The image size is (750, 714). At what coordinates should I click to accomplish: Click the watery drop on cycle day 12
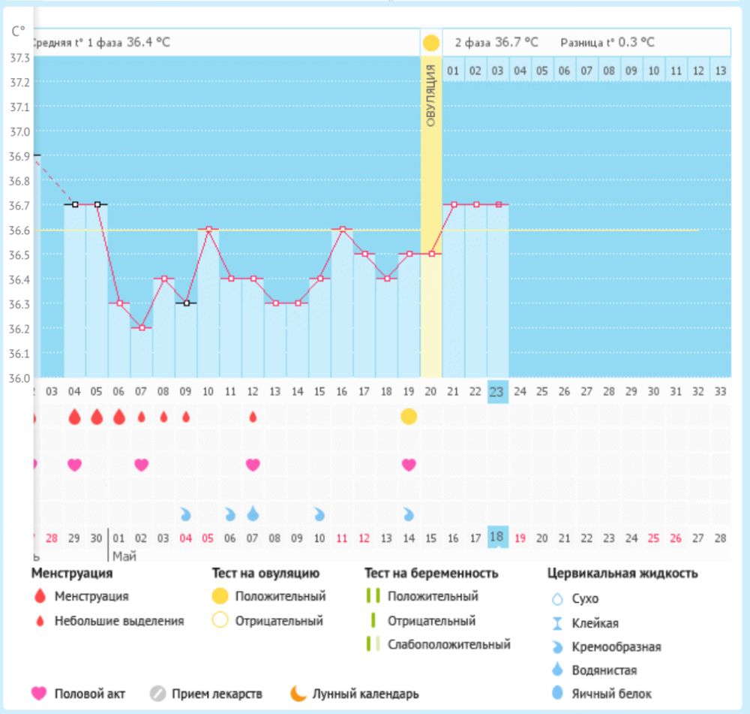coord(253,514)
